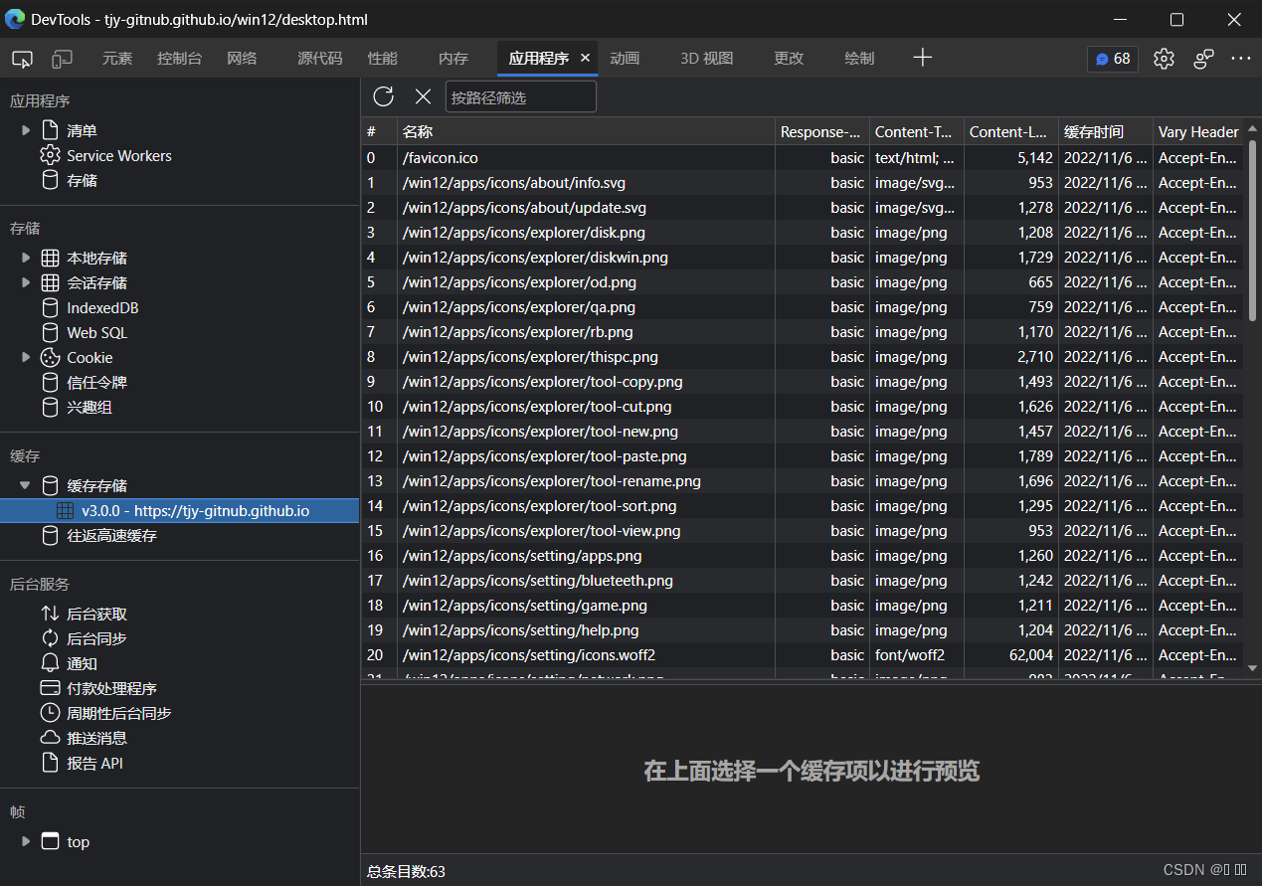This screenshot has height=886, width=1262.
Task: Open the 清单 document icon item
Action: coord(50,130)
